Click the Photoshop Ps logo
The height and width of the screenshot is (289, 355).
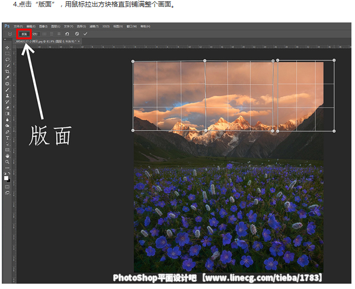(7, 26)
